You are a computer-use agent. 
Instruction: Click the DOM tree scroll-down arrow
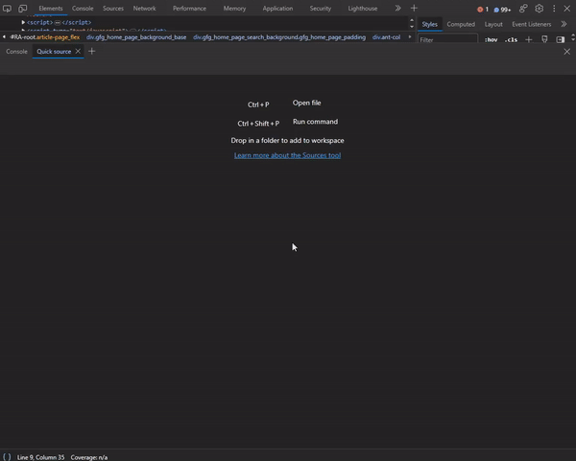[412, 27]
